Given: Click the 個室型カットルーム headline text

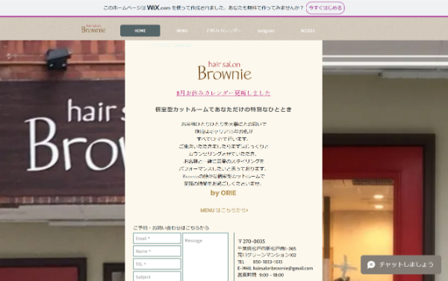Looking at the screenshot, I should pyautogui.click(x=223, y=110).
